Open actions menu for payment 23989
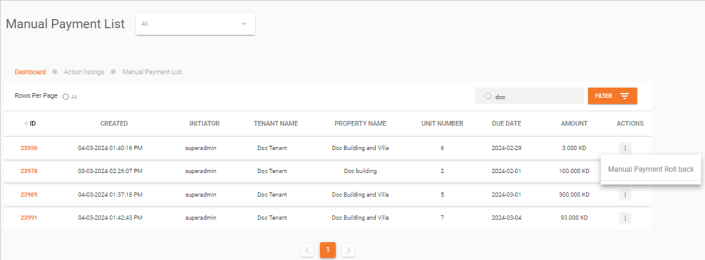 [625, 195]
